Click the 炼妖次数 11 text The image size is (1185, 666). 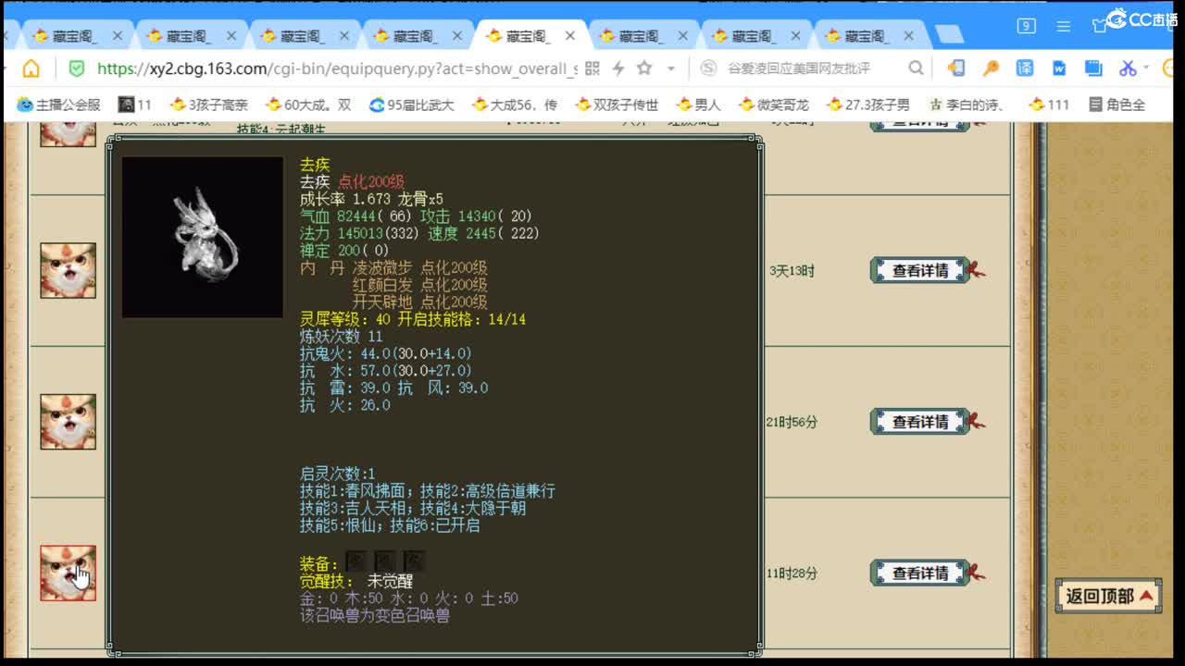pyautogui.click(x=341, y=336)
